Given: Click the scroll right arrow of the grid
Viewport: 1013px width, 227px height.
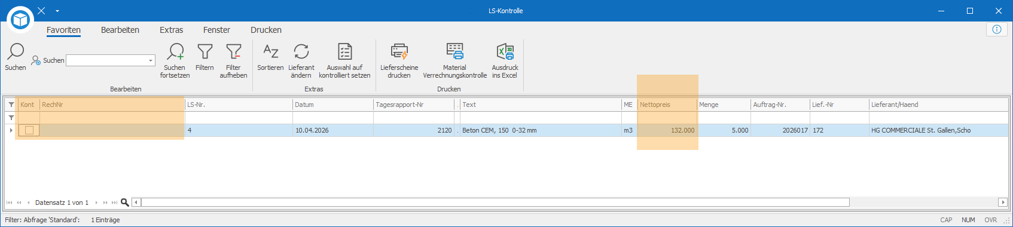Looking at the screenshot, I should (x=1003, y=203).
